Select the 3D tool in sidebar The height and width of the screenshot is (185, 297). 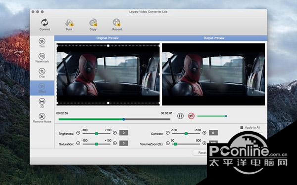pos(42,103)
